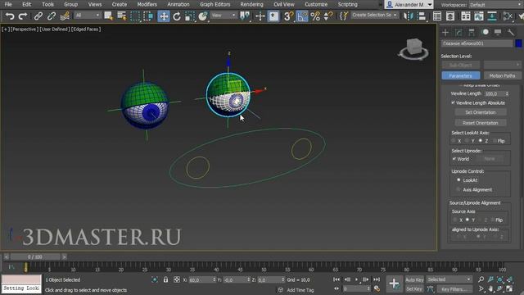Screen dimensions: 524x295
Task: Open the Edged Faces shading menu
Action: pyautogui.click(x=86, y=29)
